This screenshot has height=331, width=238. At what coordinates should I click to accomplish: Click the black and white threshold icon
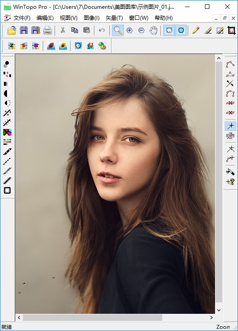coord(7,93)
